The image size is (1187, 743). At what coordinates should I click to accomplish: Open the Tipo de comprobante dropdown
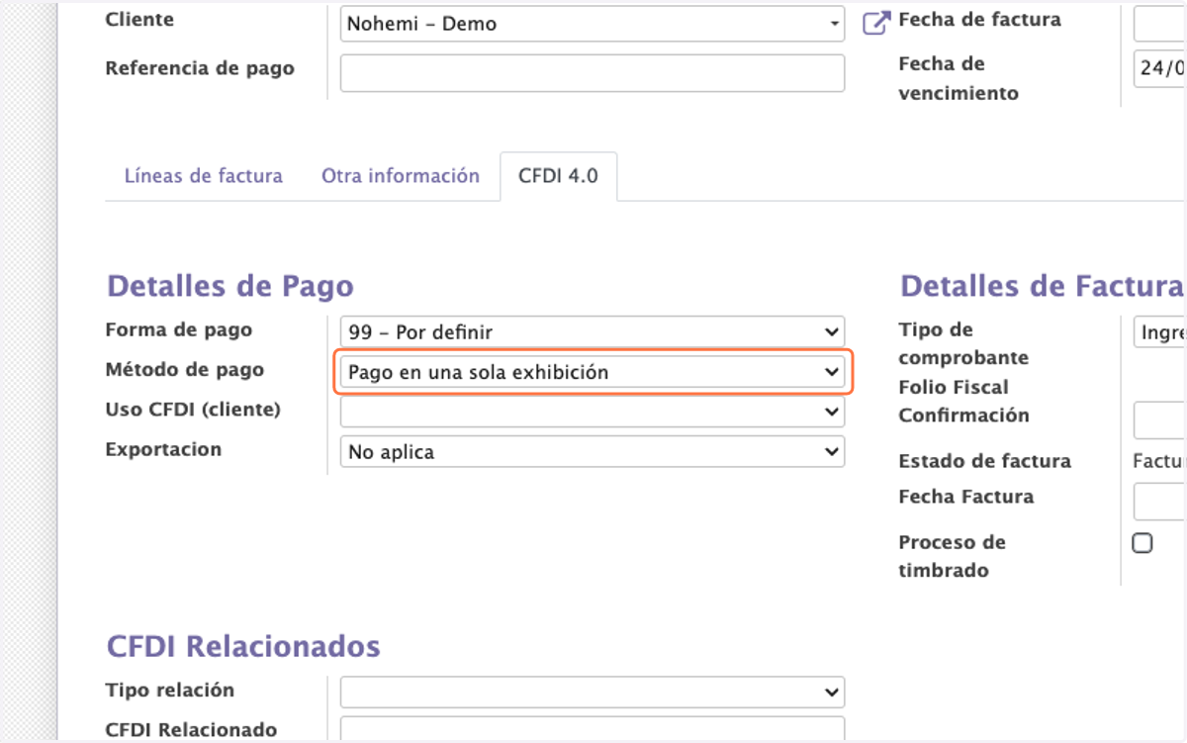(x=1159, y=332)
